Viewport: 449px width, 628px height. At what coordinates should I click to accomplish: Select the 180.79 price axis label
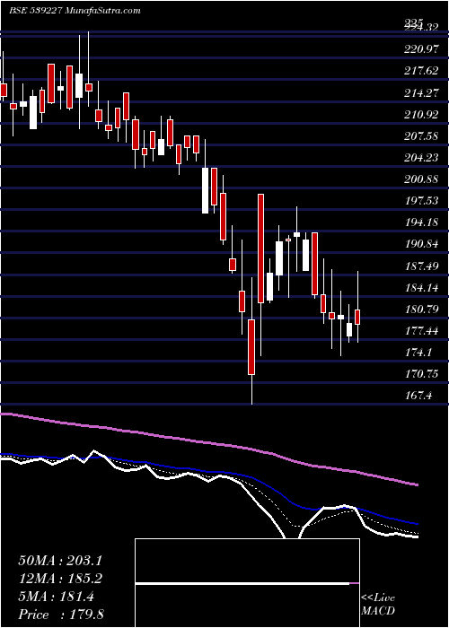(x=422, y=310)
